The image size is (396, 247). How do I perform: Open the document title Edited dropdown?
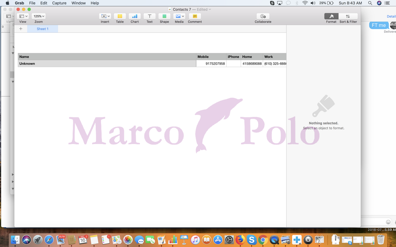click(x=204, y=9)
